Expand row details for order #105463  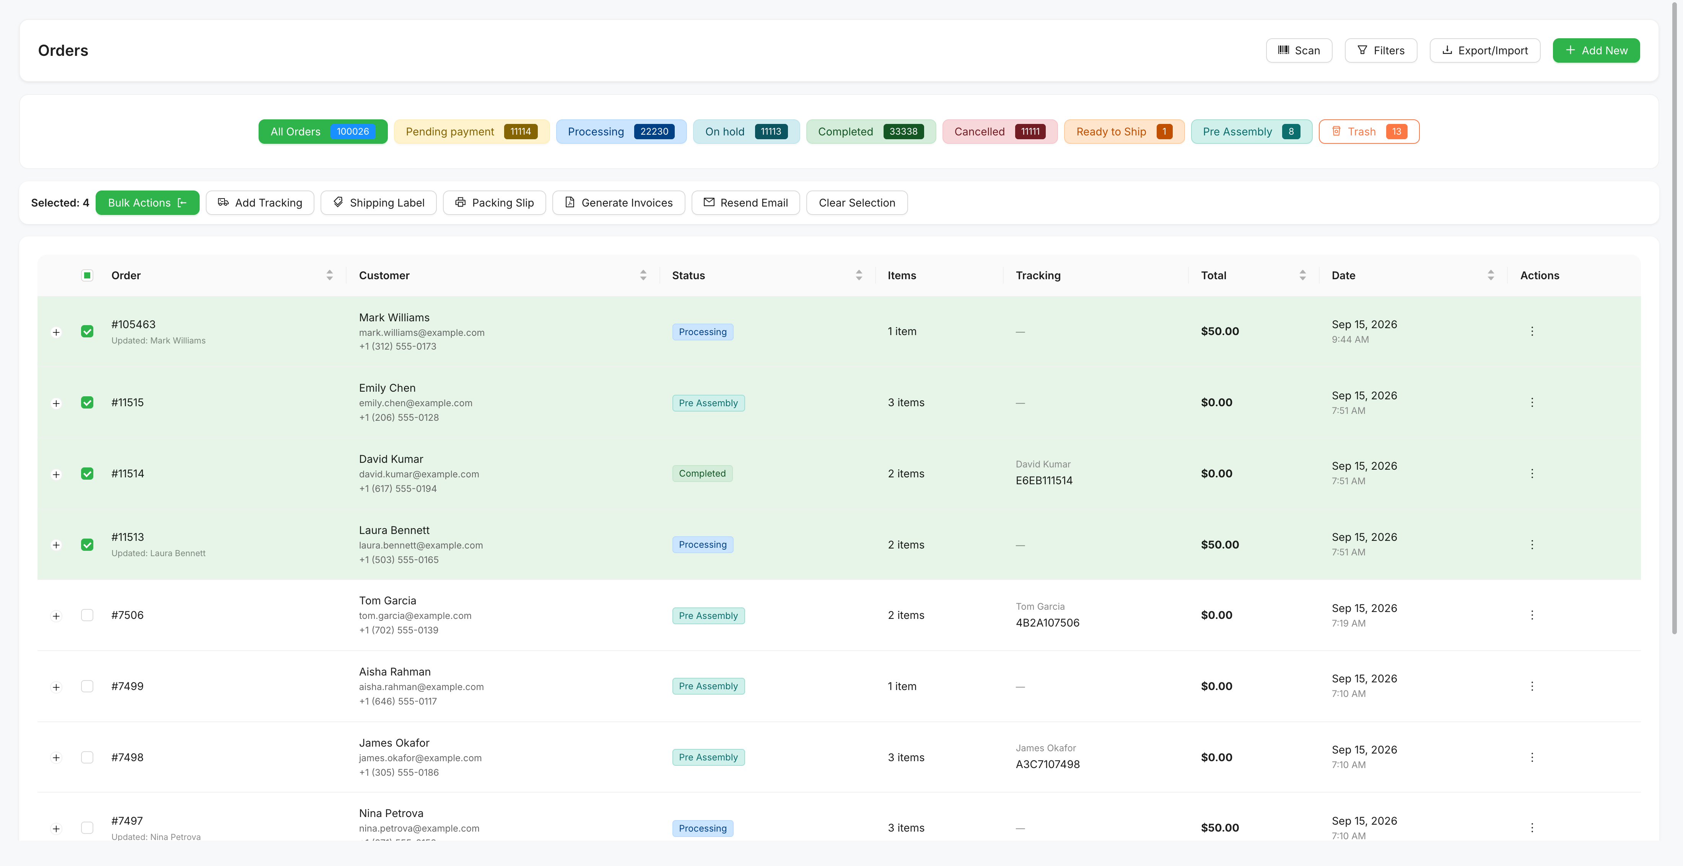56,332
